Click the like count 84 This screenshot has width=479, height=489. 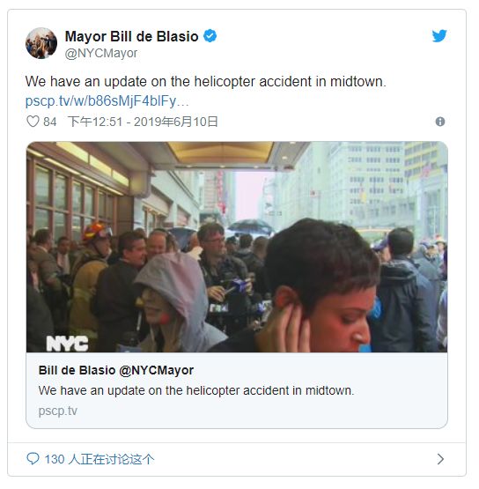pyautogui.click(x=50, y=122)
